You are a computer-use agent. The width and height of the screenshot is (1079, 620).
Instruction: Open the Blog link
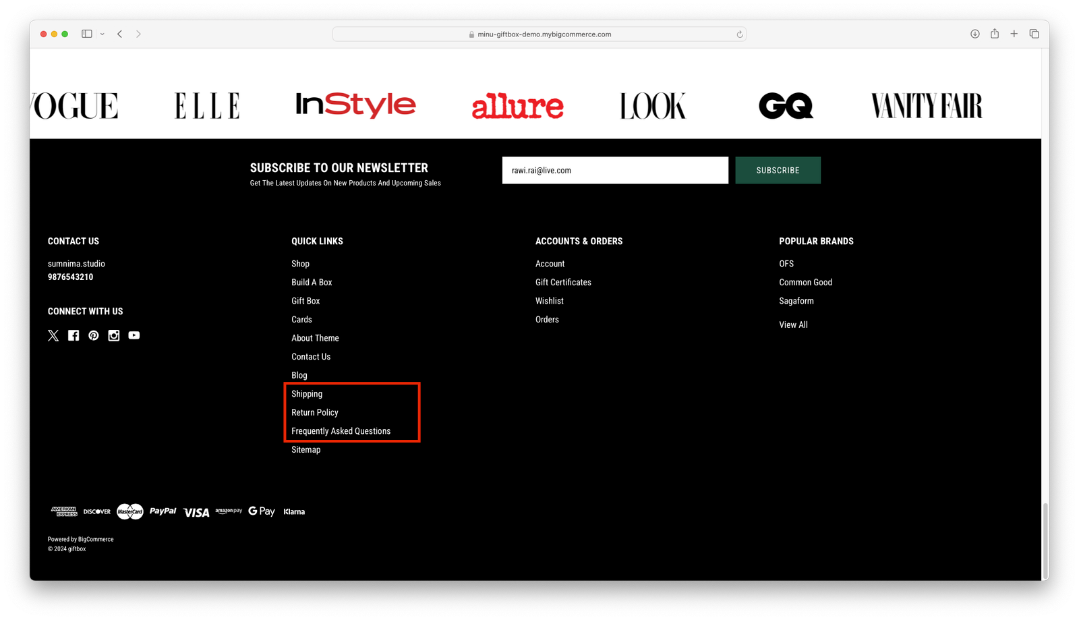[x=299, y=375]
